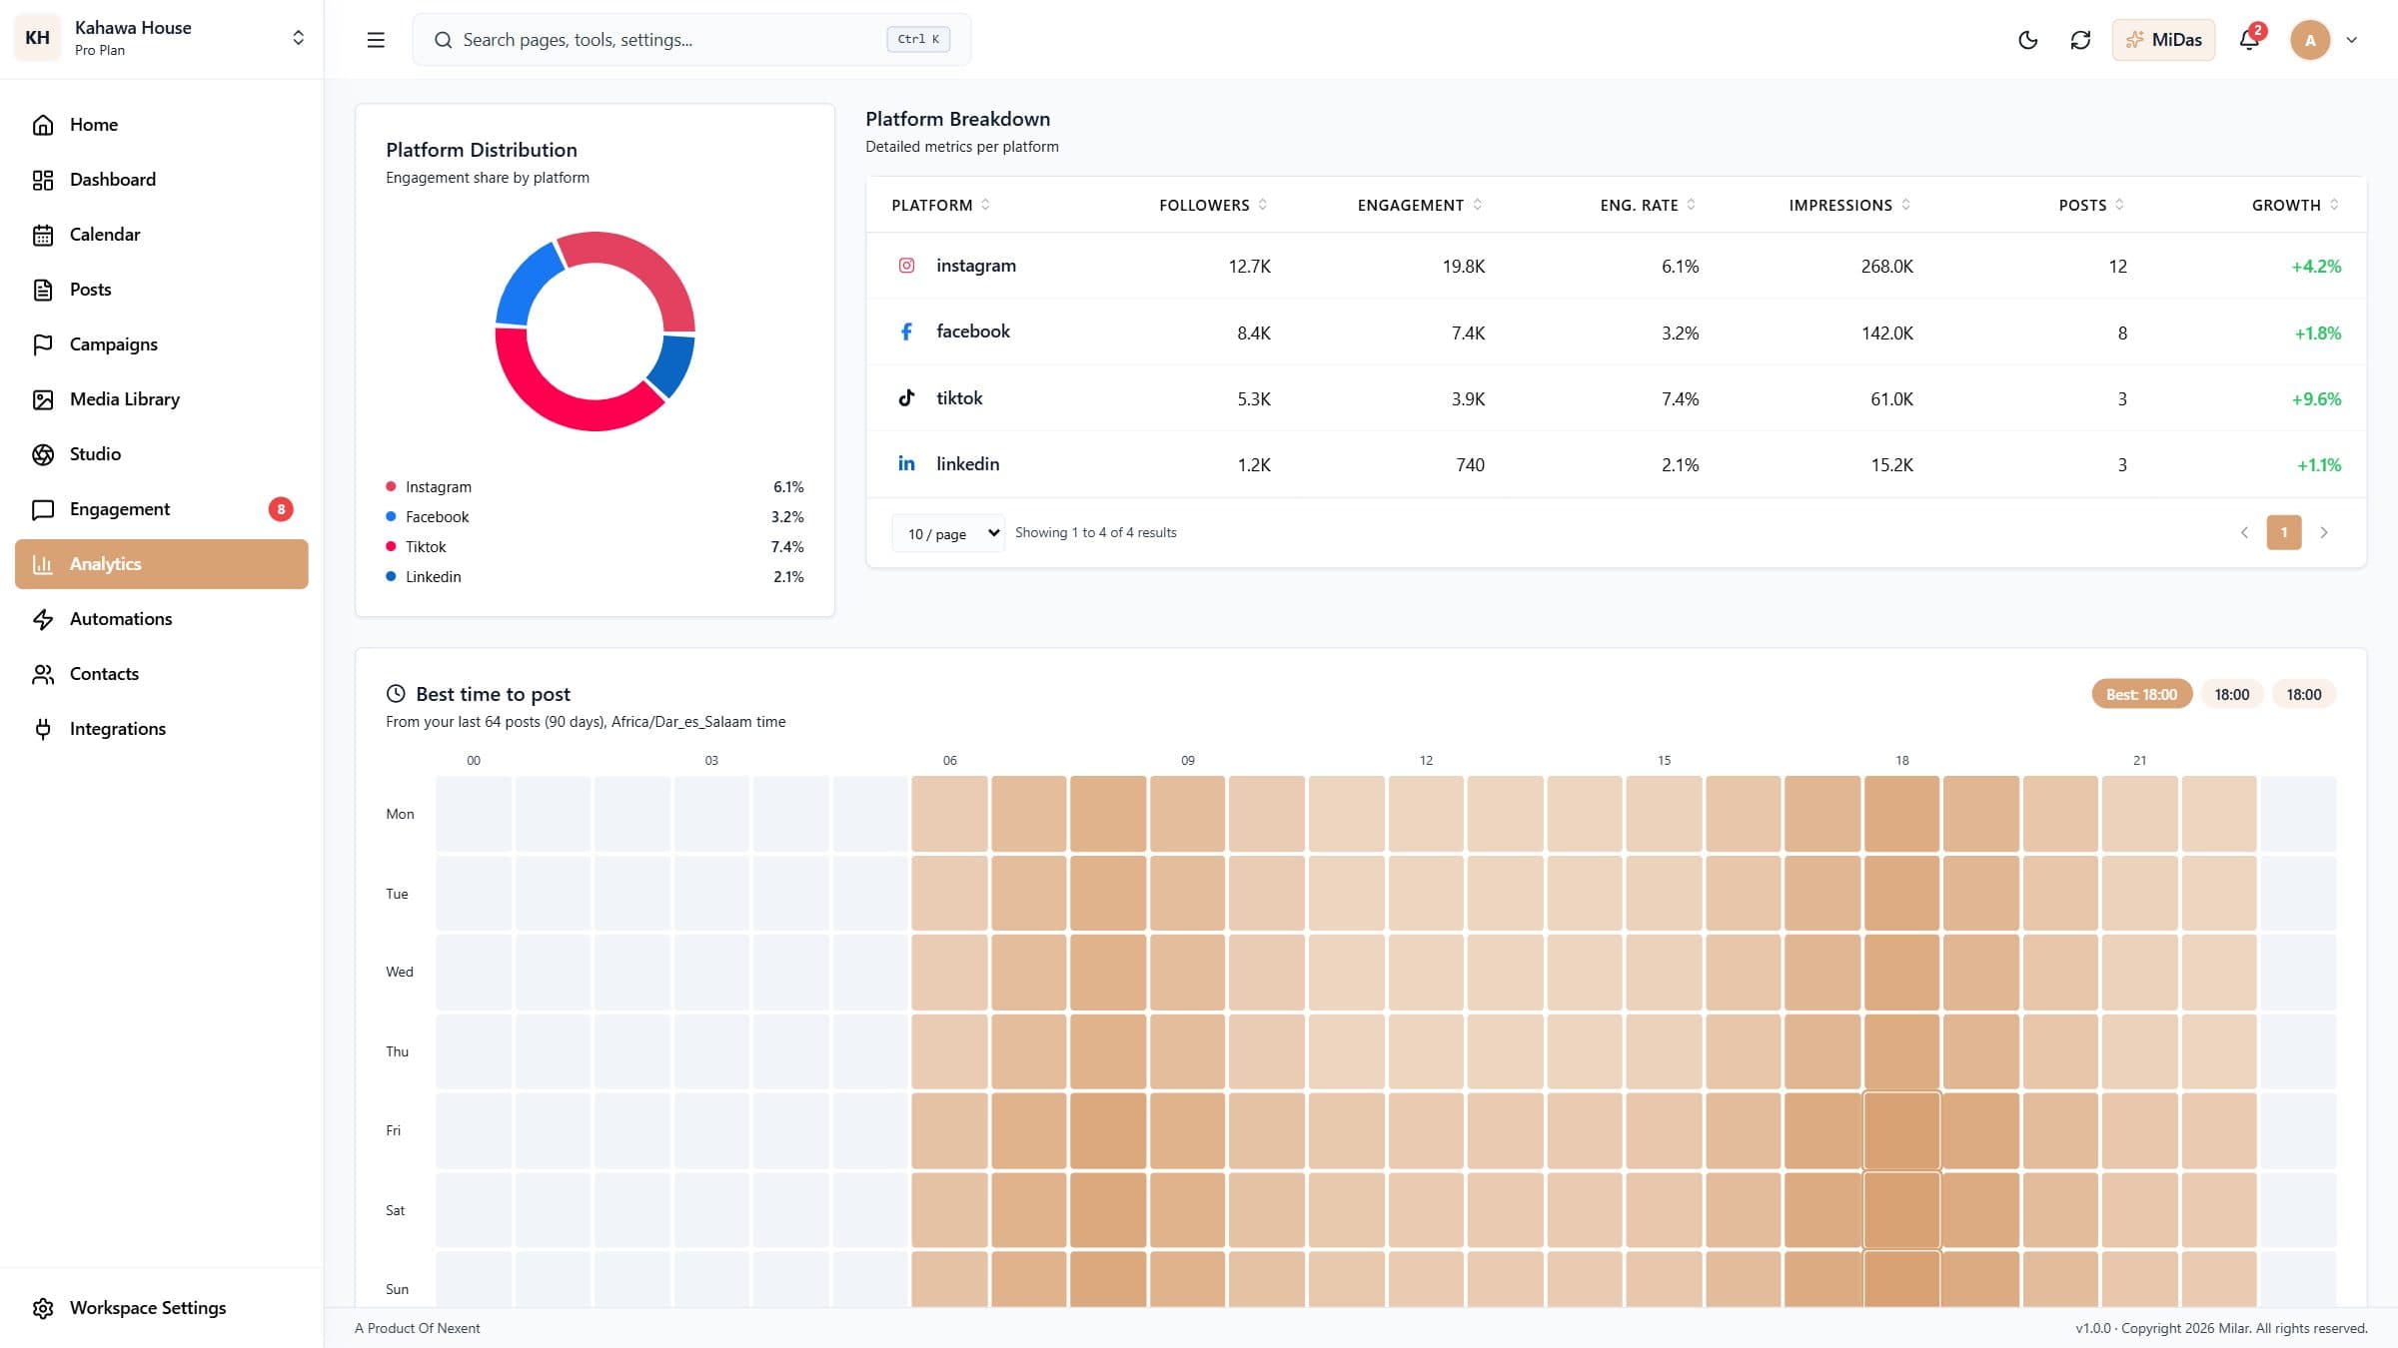Go to Home in sidebar
This screenshot has height=1348, width=2398.
coord(162,125)
